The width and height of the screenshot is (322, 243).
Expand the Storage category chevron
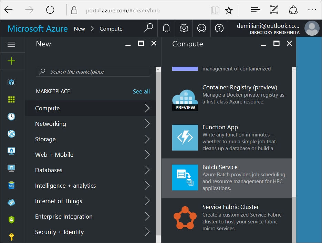click(x=147, y=139)
